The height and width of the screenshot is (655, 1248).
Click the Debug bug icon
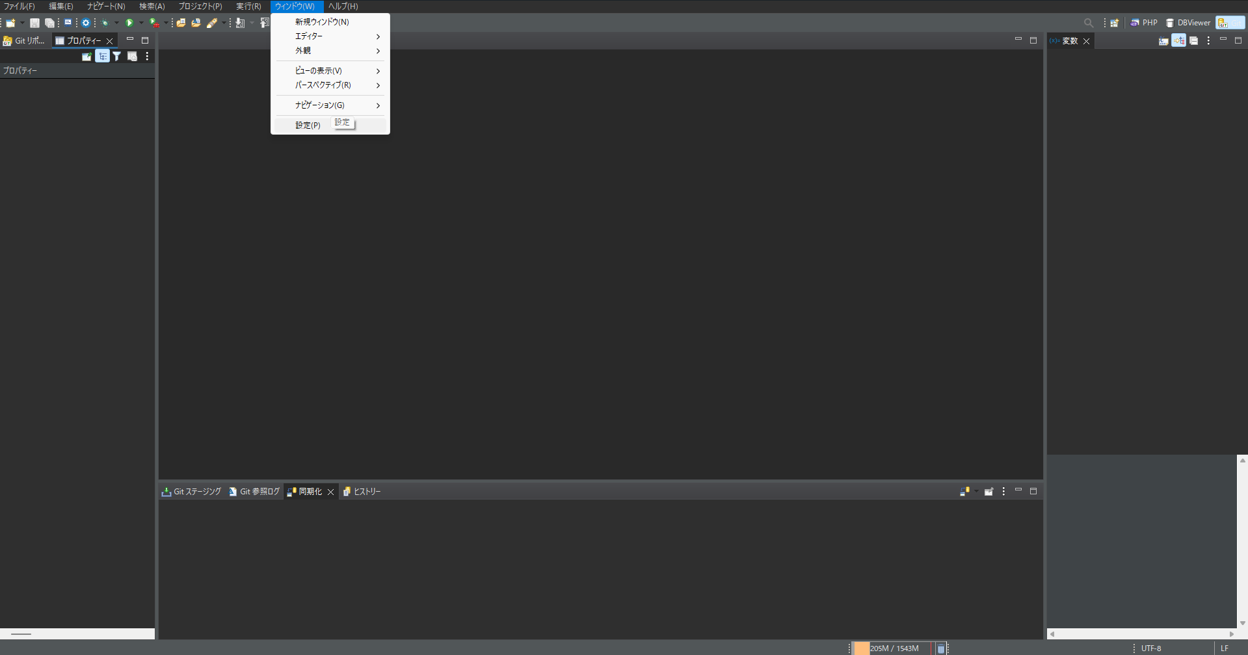(105, 23)
